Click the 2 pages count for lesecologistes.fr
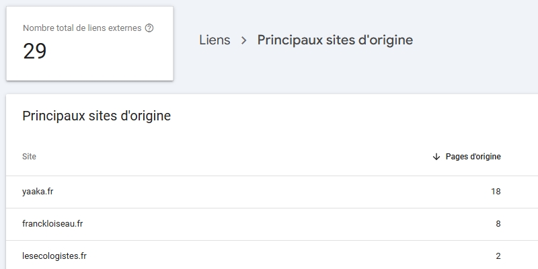Viewport: 538px width, 269px height. (x=498, y=256)
